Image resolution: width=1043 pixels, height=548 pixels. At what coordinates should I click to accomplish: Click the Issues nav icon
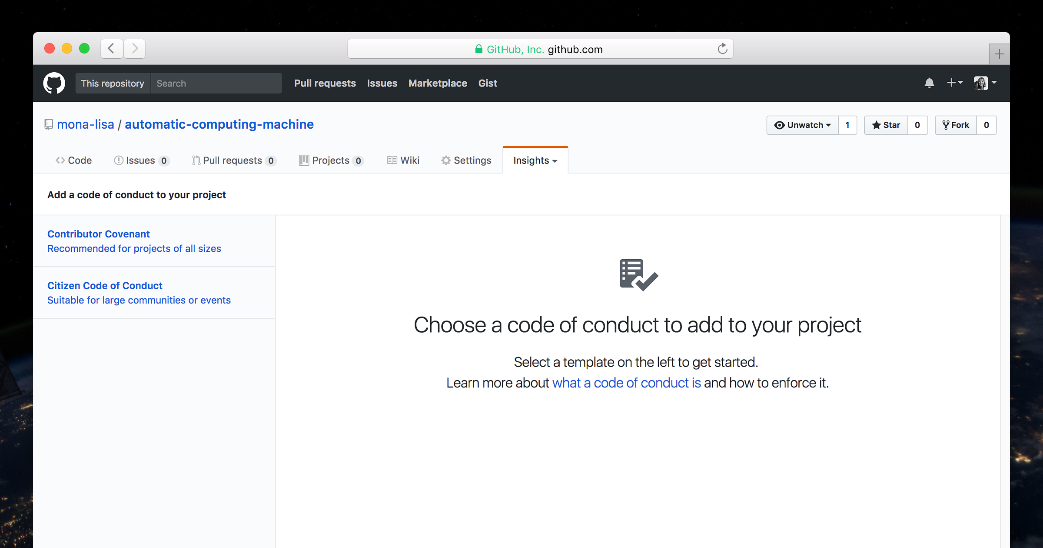(119, 160)
